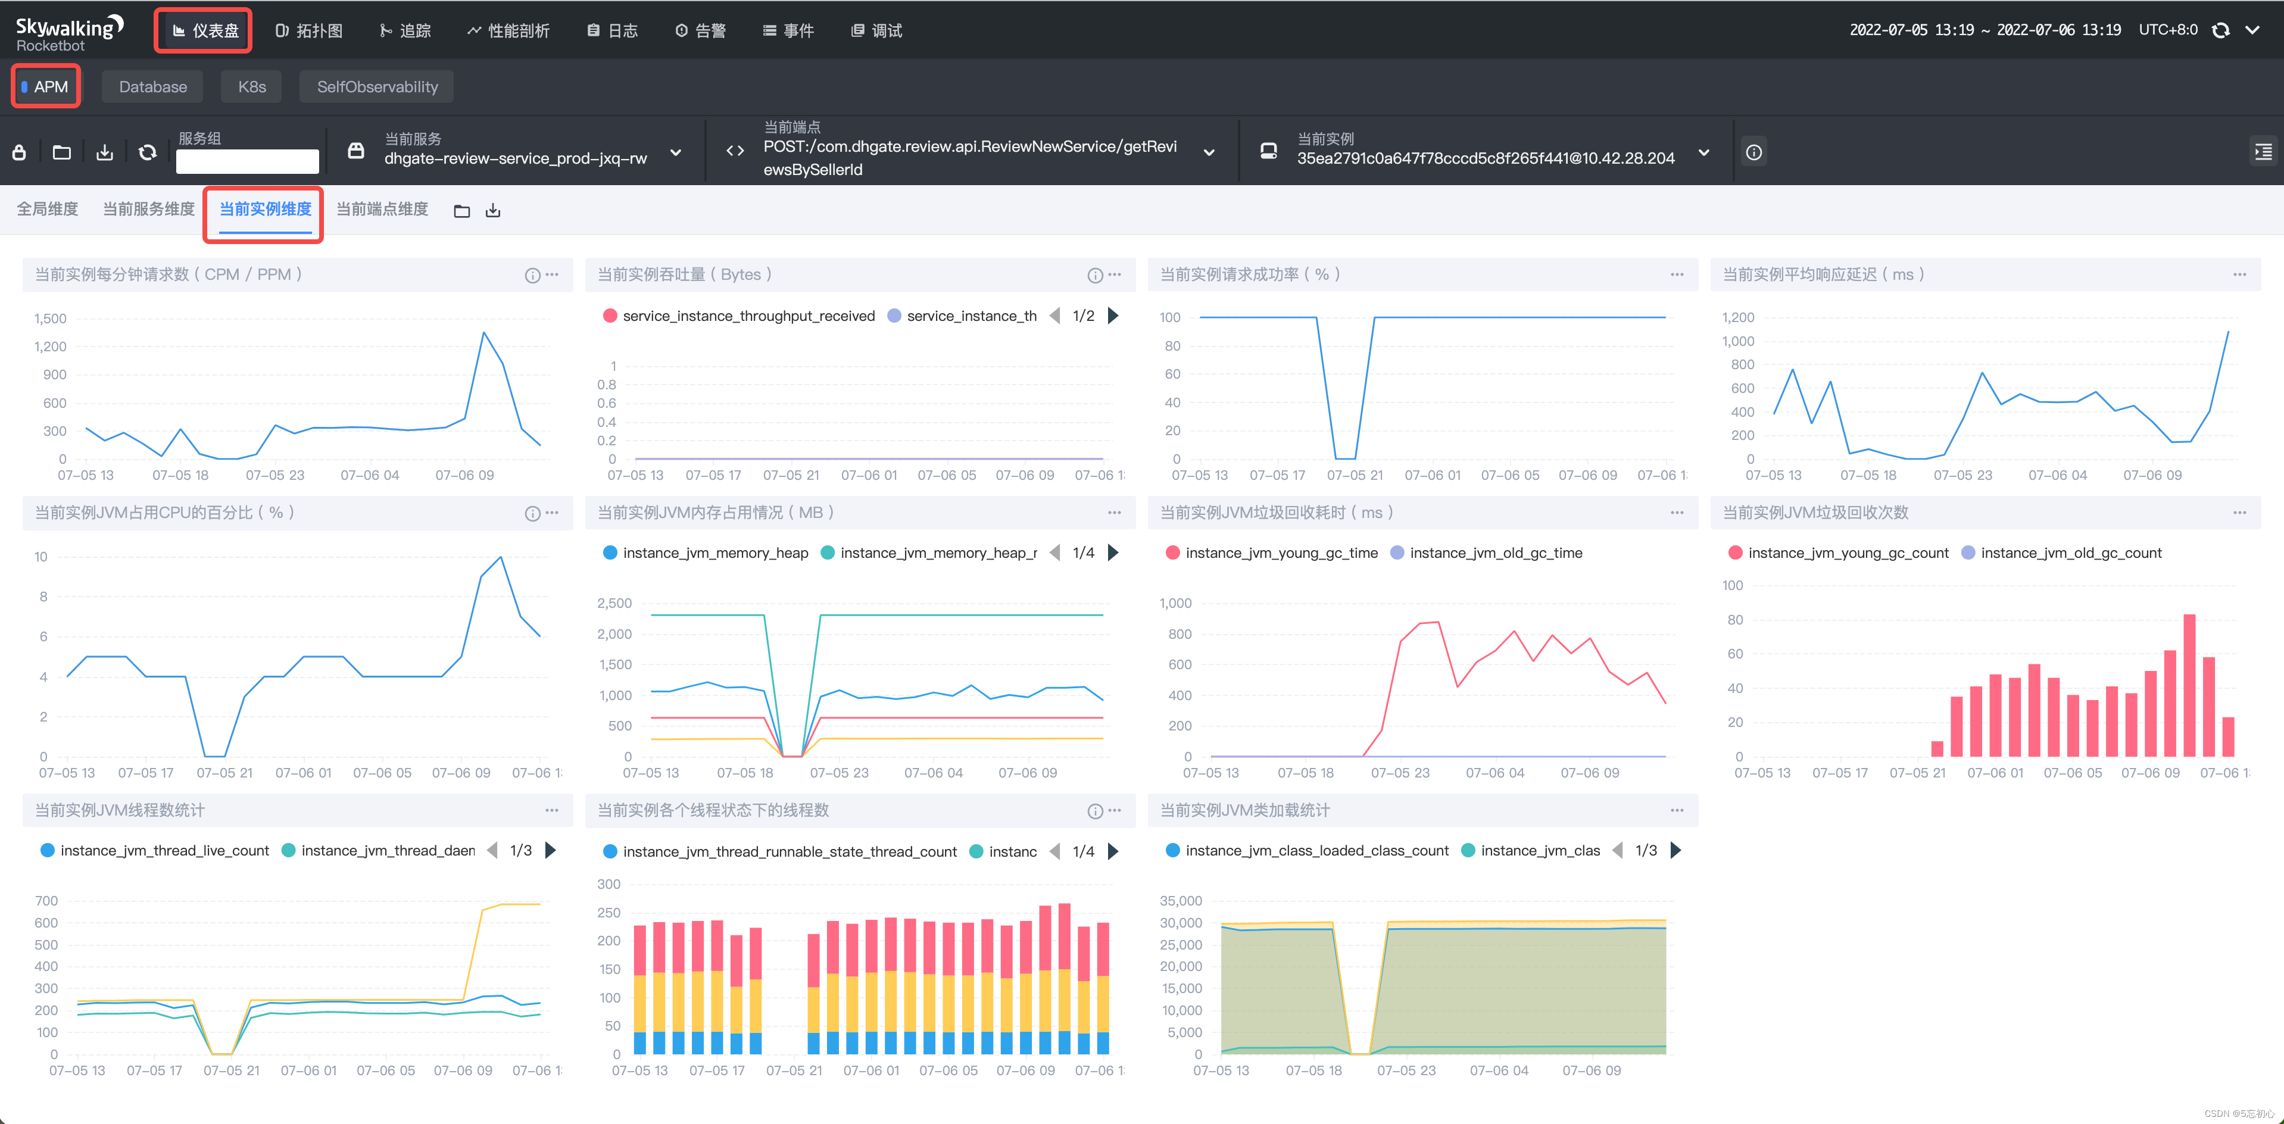Click the folder icon beside dimension tabs
2284x1124 pixels.
click(462, 211)
